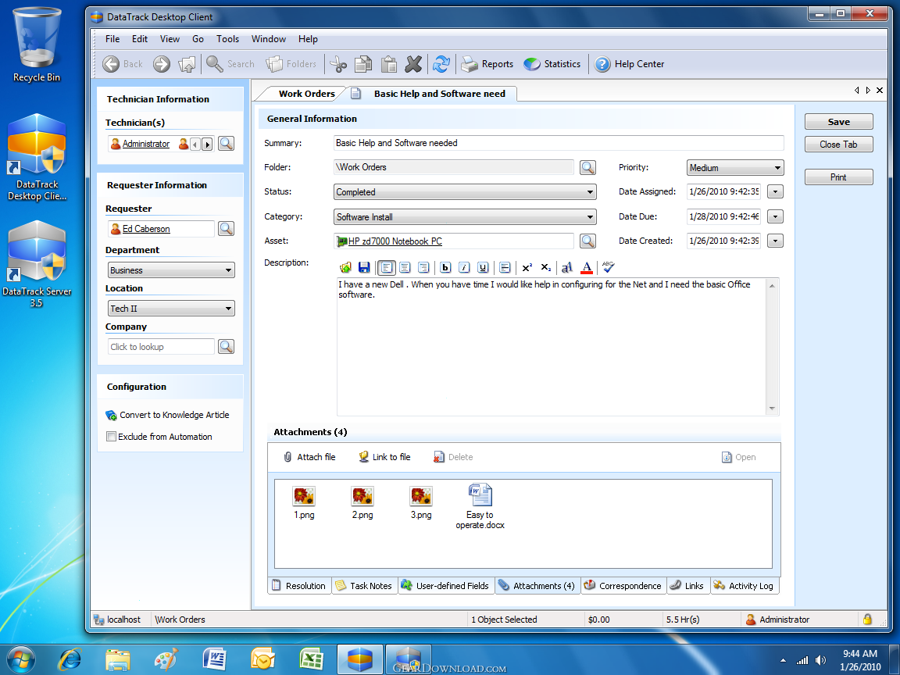This screenshot has width=900, height=675.
Task: Click the Paste clipboard icon
Action: click(x=388, y=64)
